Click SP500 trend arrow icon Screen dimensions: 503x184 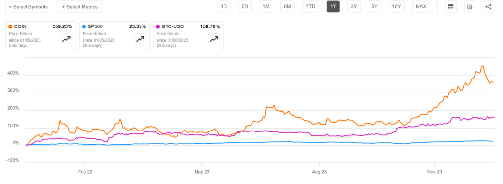tap(140, 39)
